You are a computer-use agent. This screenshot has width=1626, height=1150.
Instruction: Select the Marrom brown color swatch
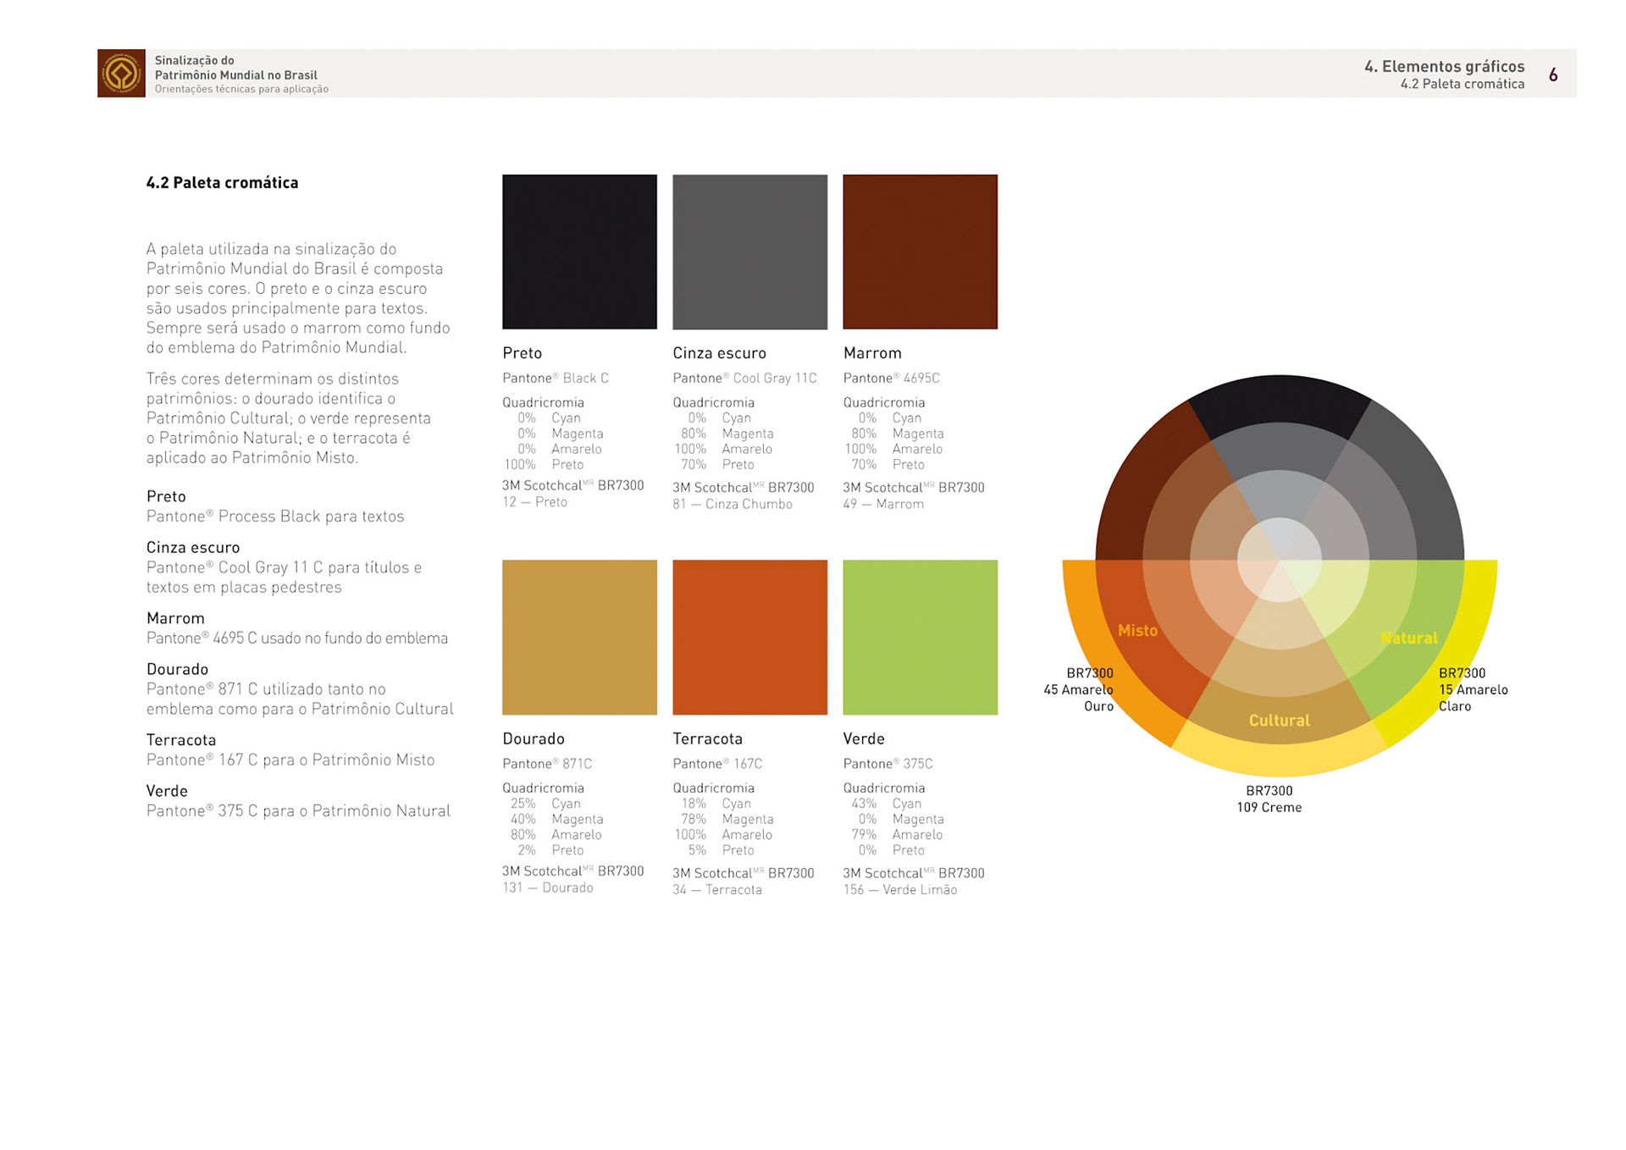point(920,252)
